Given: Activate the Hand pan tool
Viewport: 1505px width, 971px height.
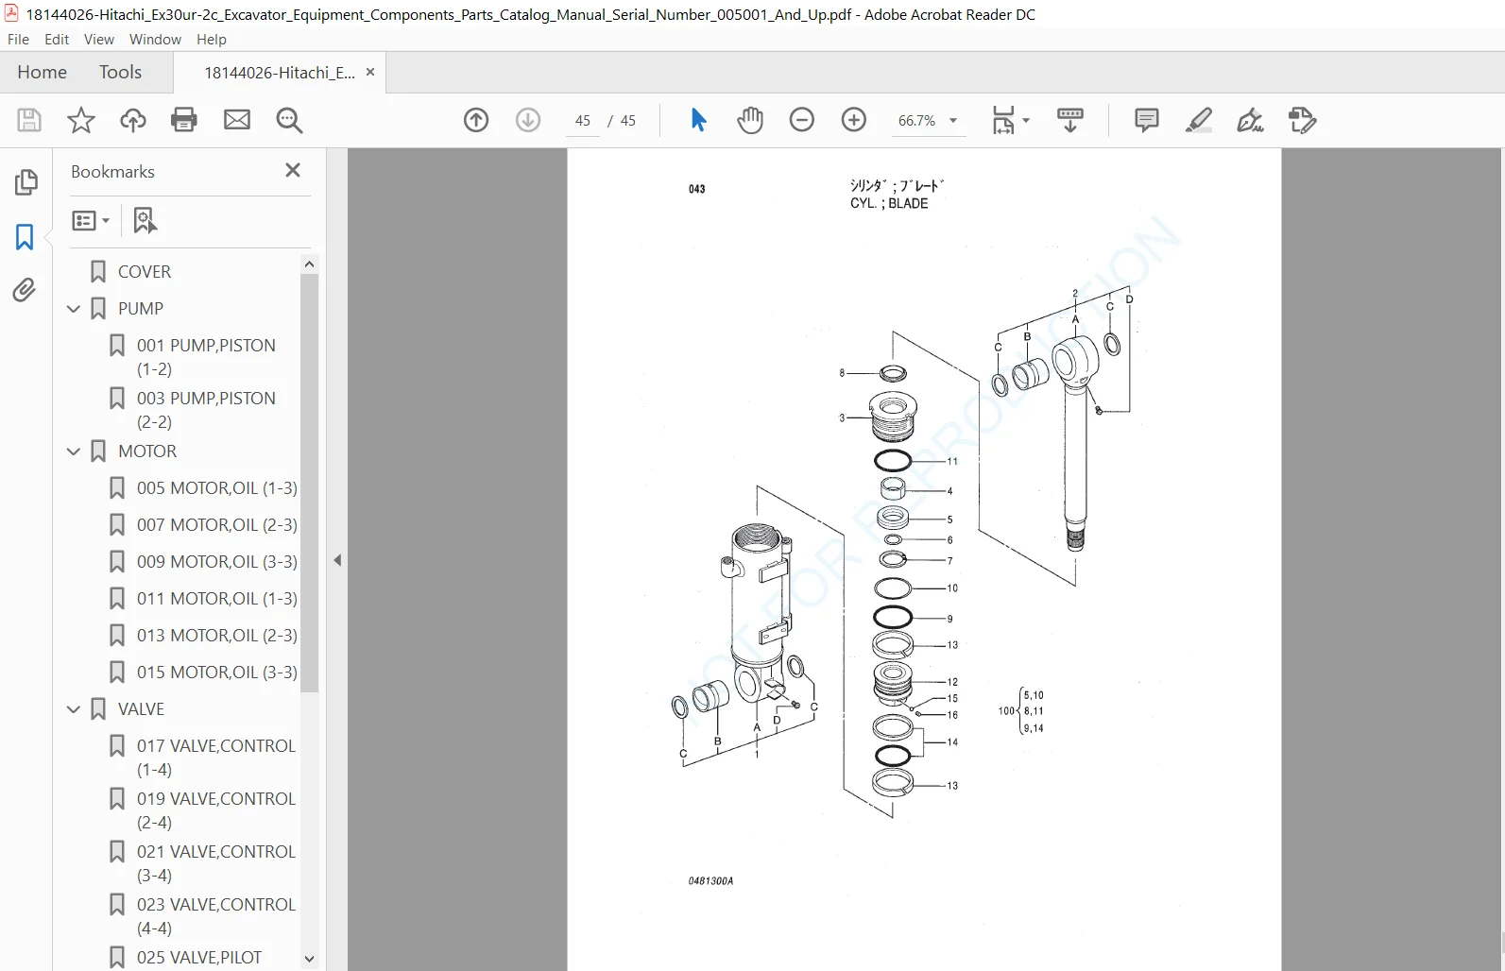Looking at the screenshot, I should click(x=750, y=120).
